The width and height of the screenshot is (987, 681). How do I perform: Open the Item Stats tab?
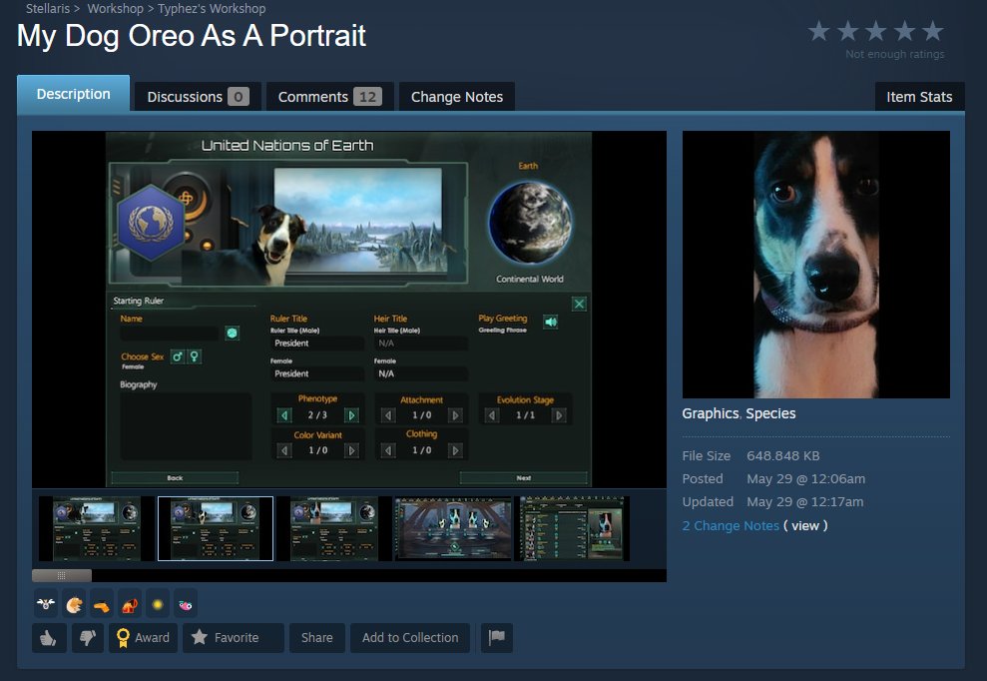point(919,97)
